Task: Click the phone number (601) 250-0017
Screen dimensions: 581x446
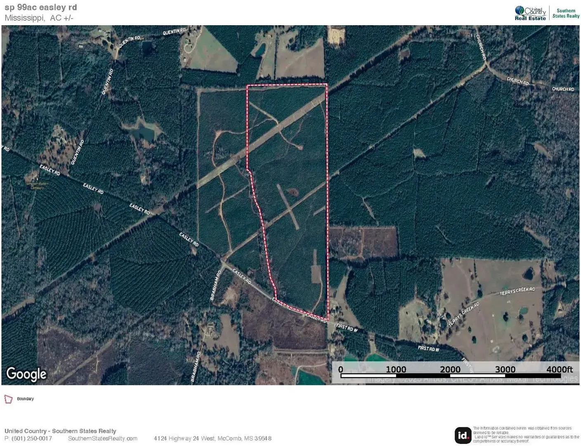Action: tap(32, 439)
